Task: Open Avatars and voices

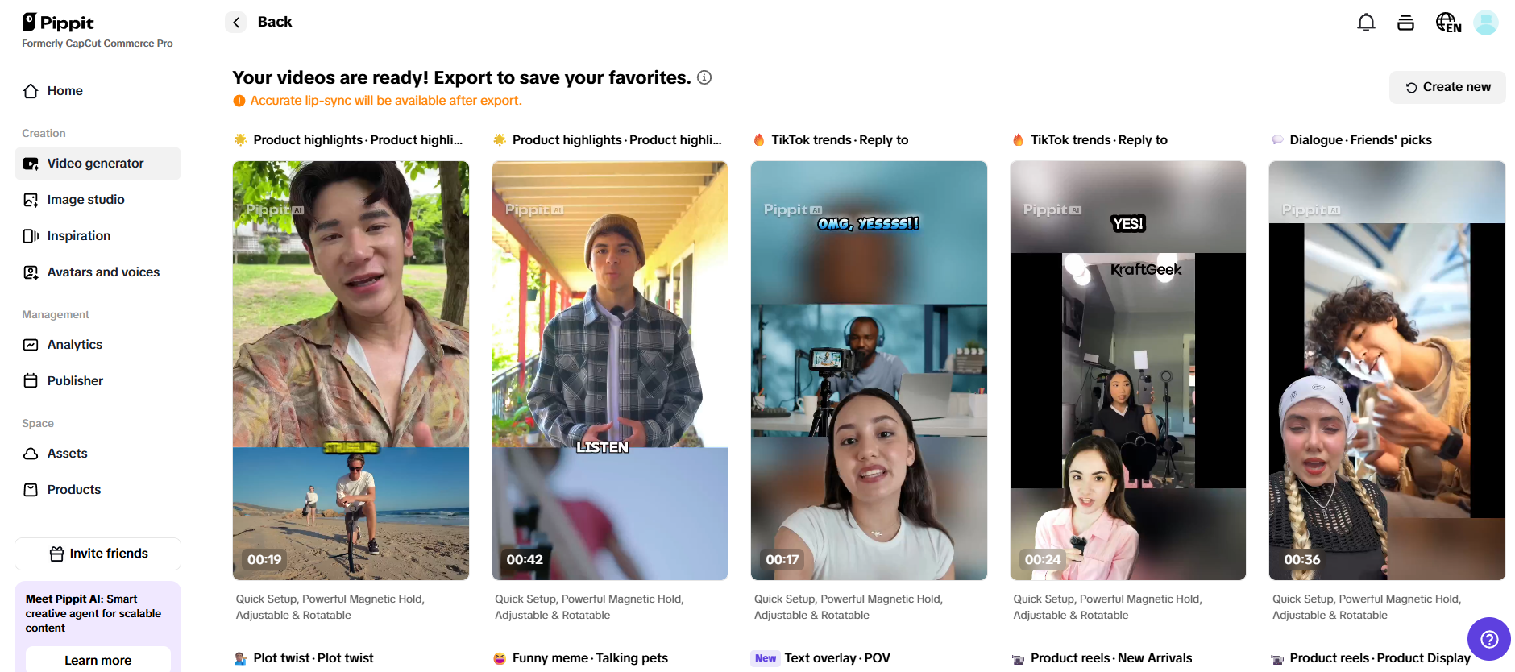Action: coord(98,272)
